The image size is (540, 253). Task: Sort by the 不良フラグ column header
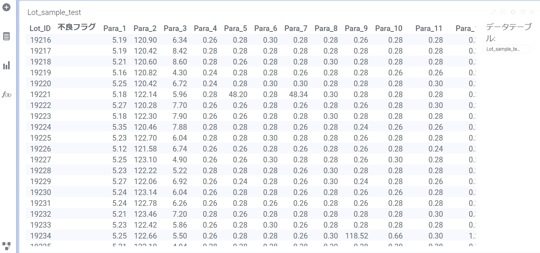pos(76,27)
